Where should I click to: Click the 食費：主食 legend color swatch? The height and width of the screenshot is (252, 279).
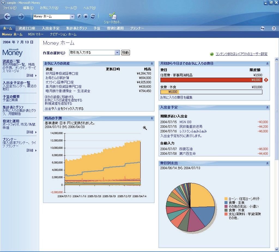[x=226, y=202]
